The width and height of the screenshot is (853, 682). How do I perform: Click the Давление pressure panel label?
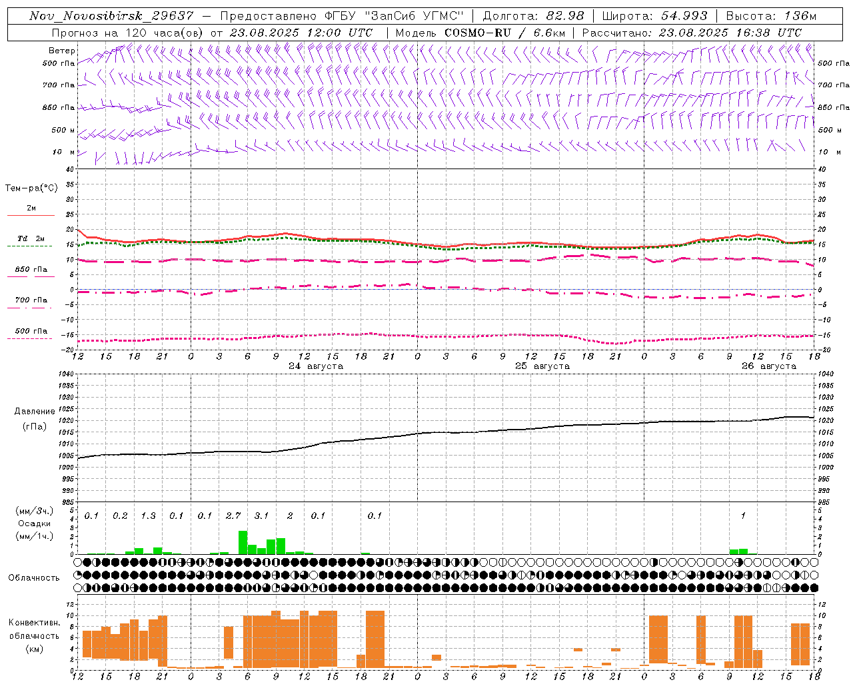coord(35,412)
